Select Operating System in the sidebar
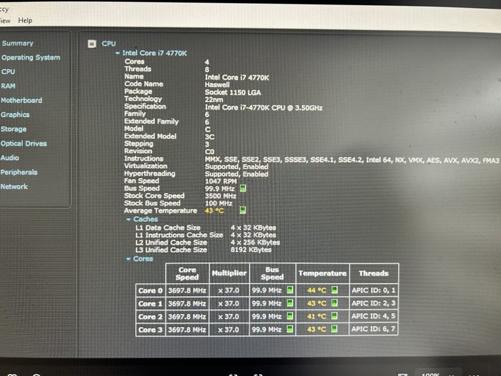Image resolution: width=501 pixels, height=376 pixels. click(31, 57)
